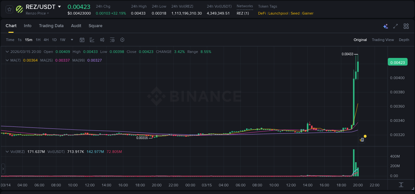Open the REZ/USDT pair selector dropdown
Screen dimensions: 415x194
click(60, 6)
